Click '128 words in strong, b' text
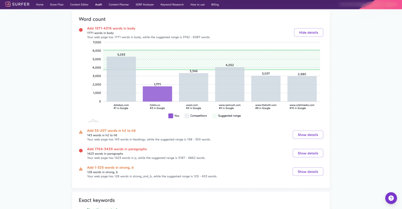402x209 pixels. click(102, 172)
